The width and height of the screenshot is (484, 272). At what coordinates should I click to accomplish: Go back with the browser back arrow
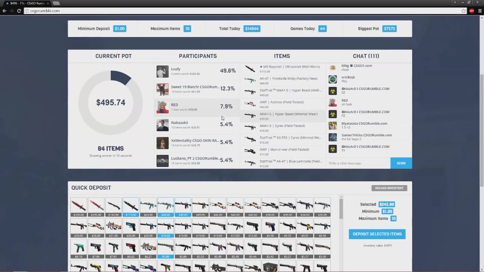[4, 11]
